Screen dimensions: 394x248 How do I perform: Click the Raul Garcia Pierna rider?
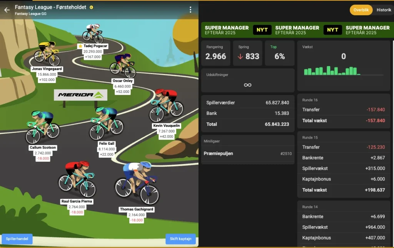pos(77,177)
